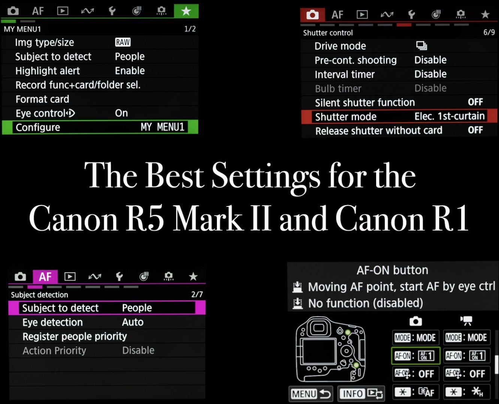Open the camera shooting tab in MY MENU1 screen
This screenshot has height=404, width=499.
tap(13, 11)
